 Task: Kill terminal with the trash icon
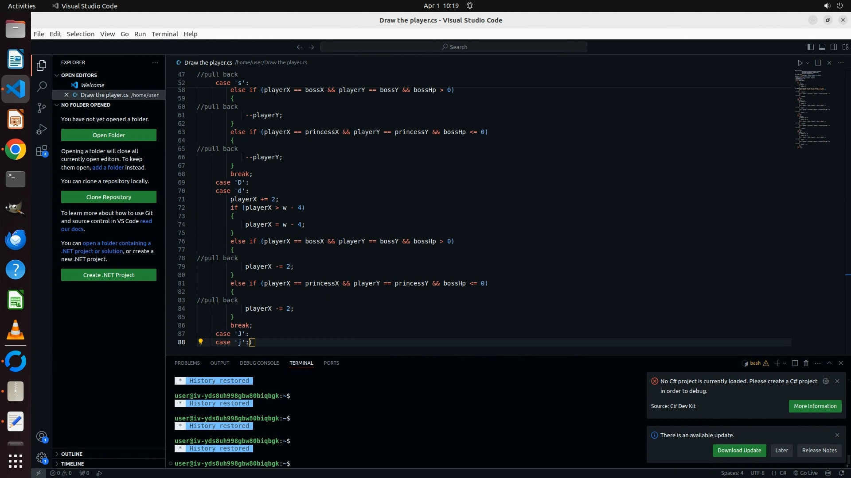[x=806, y=363]
